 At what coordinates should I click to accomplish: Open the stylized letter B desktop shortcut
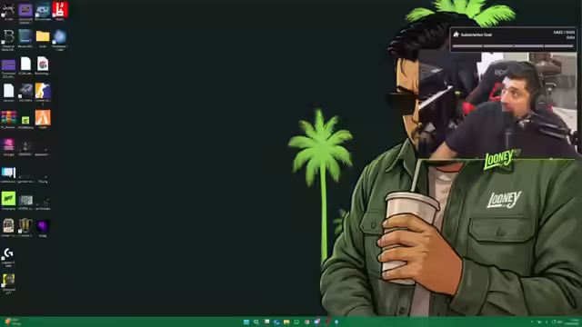[8, 36]
